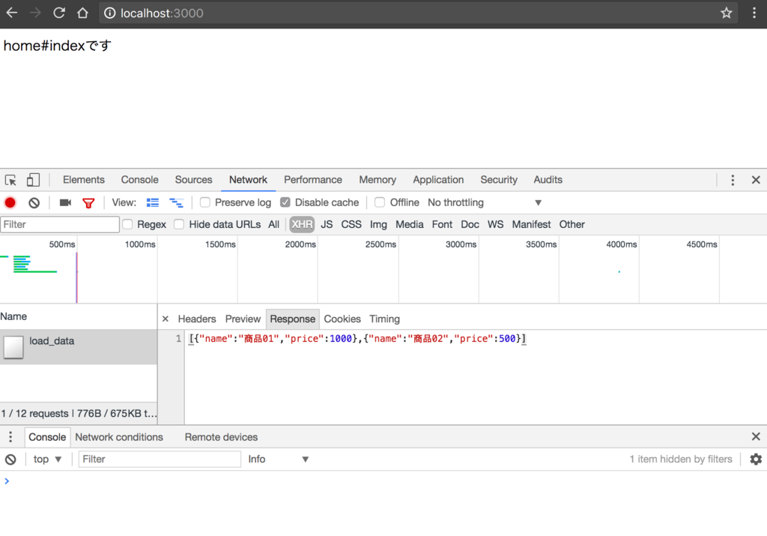Image resolution: width=767 pixels, height=536 pixels.
Task: Filter requests by Font
Action: point(442,224)
